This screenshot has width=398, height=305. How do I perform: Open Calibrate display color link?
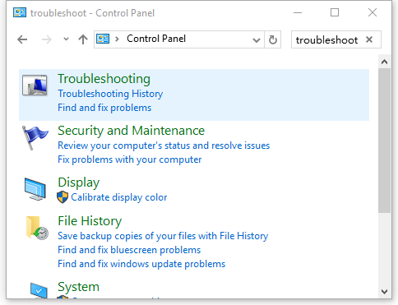pos(119,197)
